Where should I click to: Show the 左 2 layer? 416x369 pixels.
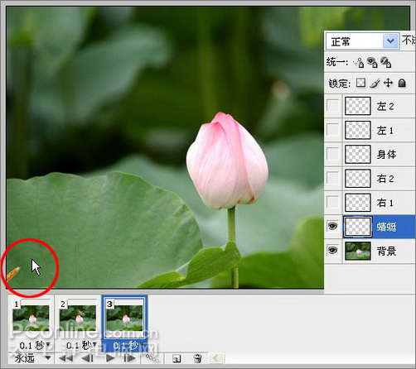point(333,106)
